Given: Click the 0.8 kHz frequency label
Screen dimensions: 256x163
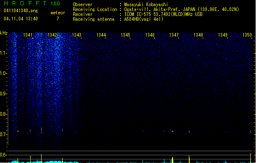Looking at the screenshot, I should pos(3,114).
